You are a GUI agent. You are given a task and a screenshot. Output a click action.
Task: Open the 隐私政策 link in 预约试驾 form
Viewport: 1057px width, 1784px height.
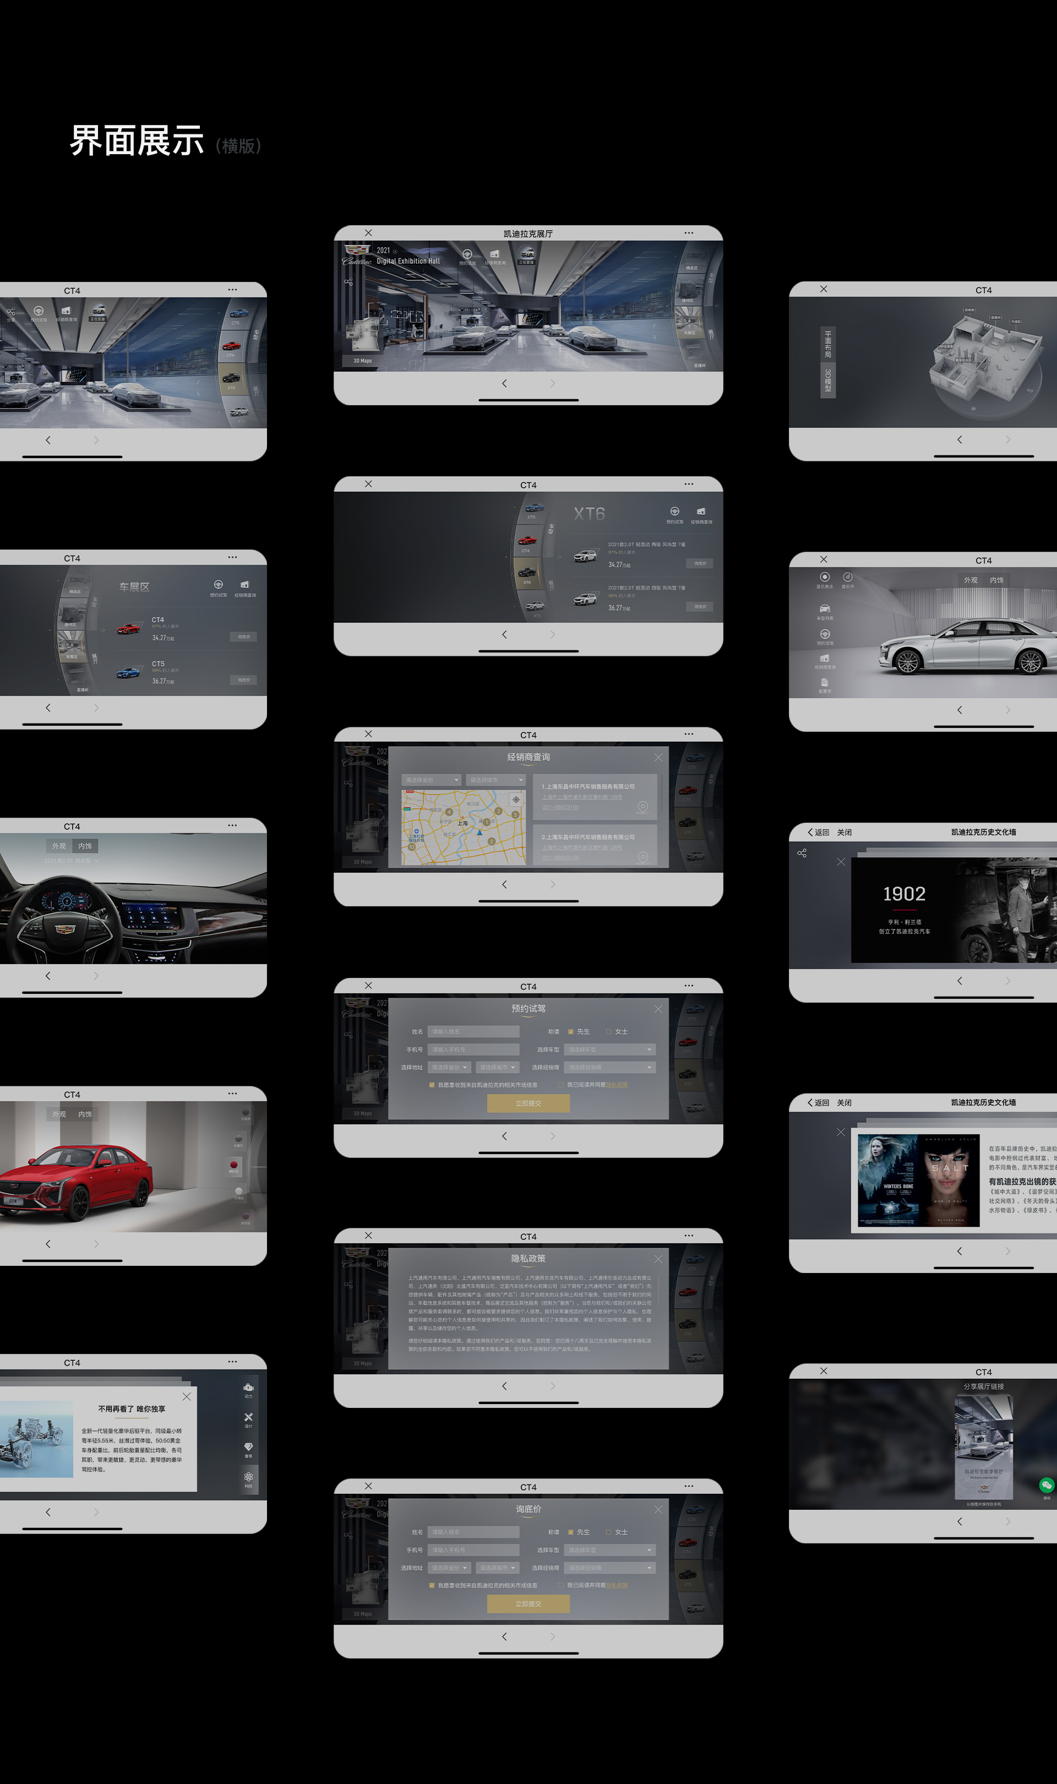[617, 1085]
